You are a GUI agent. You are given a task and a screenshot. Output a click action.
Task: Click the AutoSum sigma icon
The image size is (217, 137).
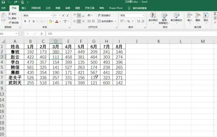tap(215, 14)
